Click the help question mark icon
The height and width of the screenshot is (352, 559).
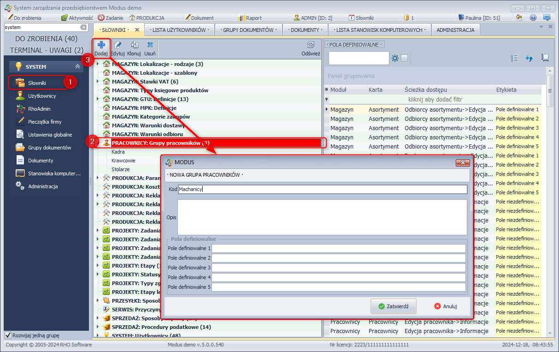coord(533,18)
